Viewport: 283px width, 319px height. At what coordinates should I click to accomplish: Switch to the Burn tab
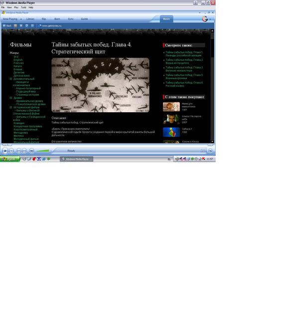(57, 19)
